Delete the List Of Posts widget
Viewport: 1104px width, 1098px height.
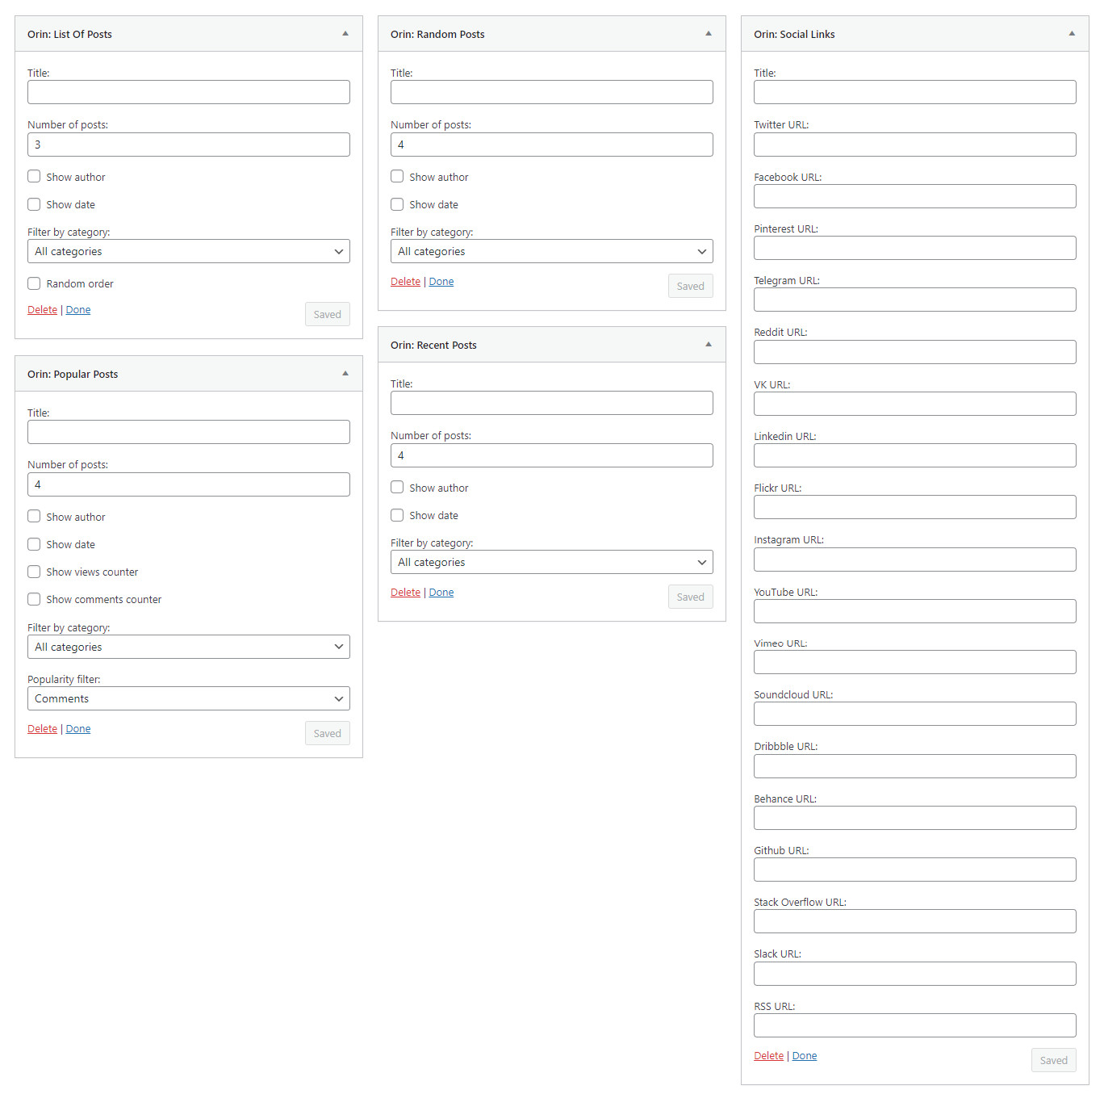(x=42, y=310)
